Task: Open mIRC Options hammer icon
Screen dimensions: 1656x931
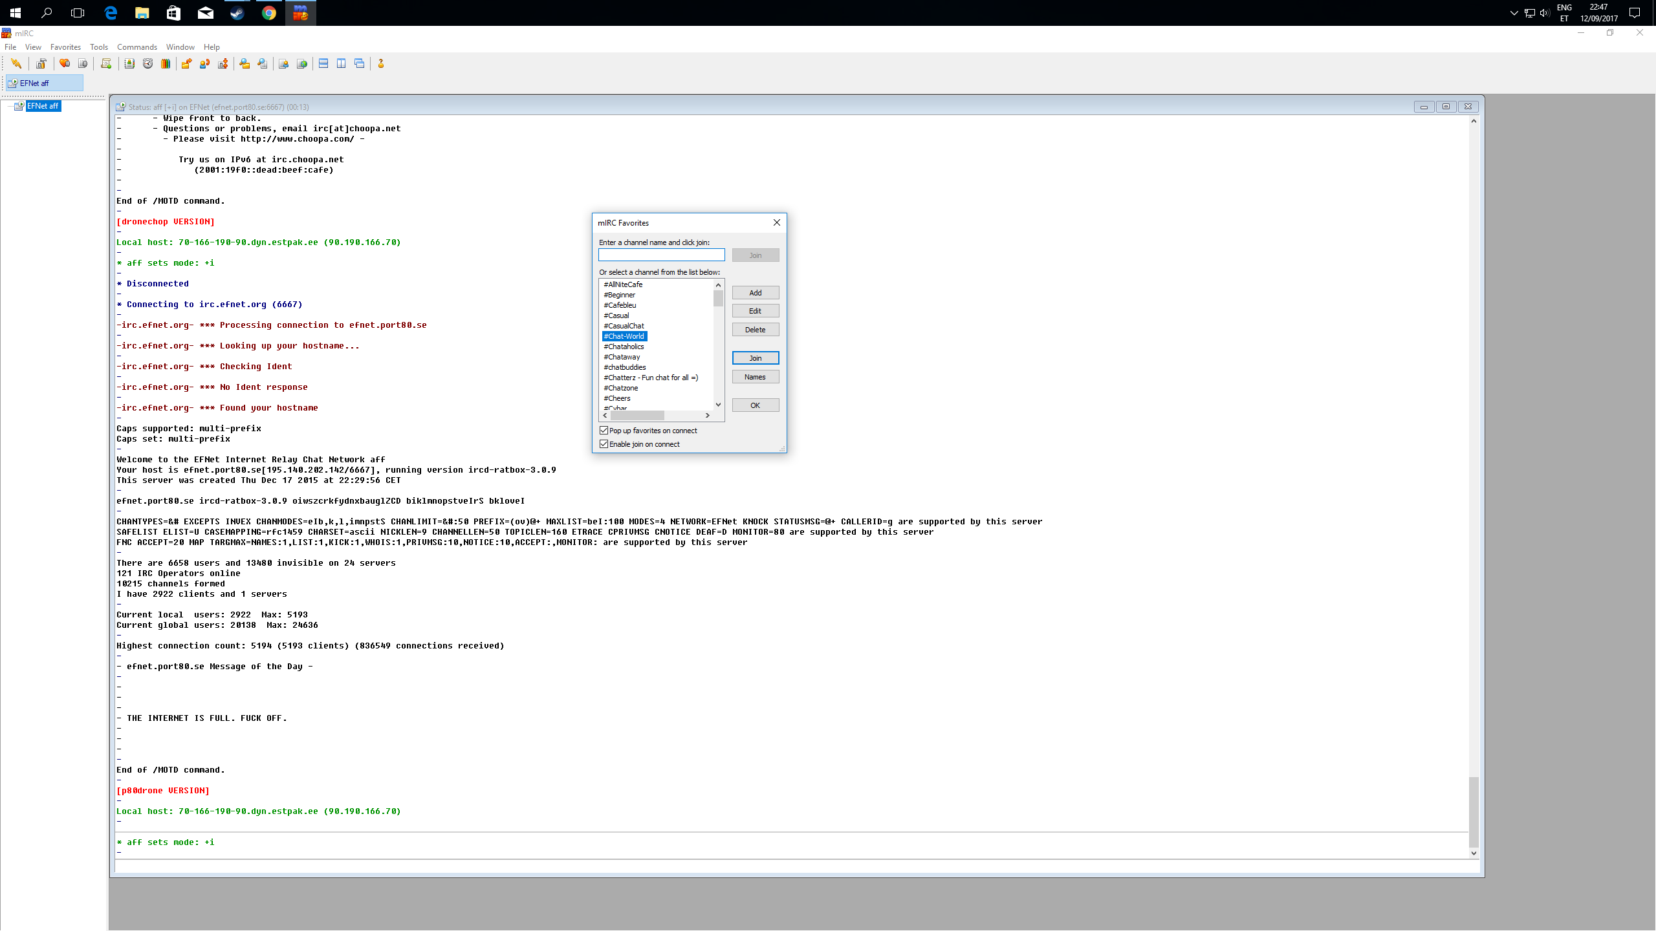Action: tap(41, 63)
